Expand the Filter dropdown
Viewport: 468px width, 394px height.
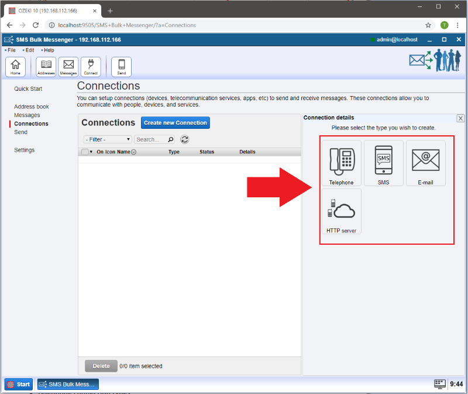[x=108, y=139]
